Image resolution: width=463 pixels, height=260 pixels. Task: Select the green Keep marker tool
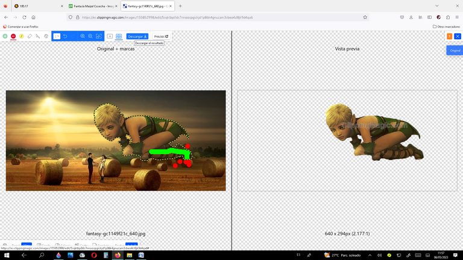[5, 36]
